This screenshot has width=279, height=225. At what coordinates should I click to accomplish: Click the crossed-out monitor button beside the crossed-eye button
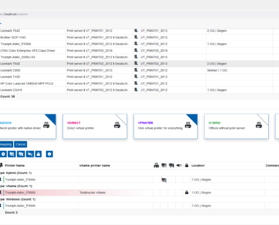tap(21, 154)
